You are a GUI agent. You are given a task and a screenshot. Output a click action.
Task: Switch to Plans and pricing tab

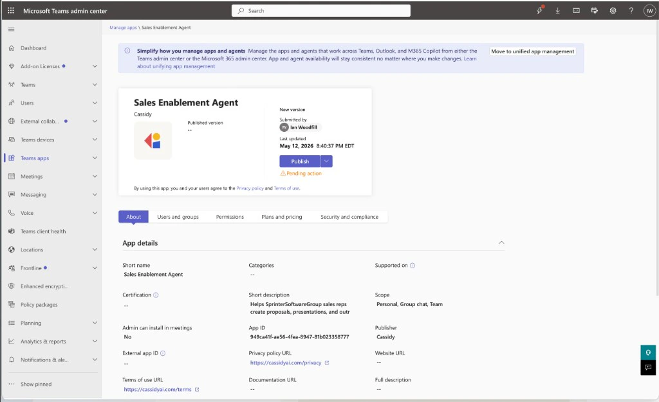tap(282, 217)
